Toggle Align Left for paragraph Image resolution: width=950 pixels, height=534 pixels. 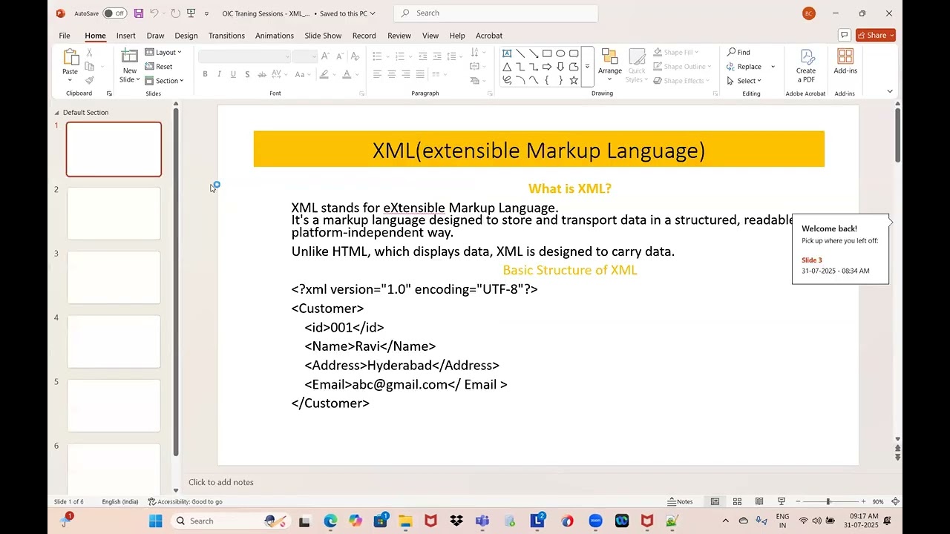pyautogui.click(x=377, y=74)
